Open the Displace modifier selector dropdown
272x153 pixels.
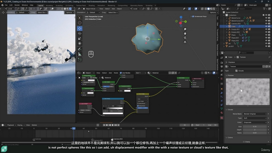[x=248, y=62]
